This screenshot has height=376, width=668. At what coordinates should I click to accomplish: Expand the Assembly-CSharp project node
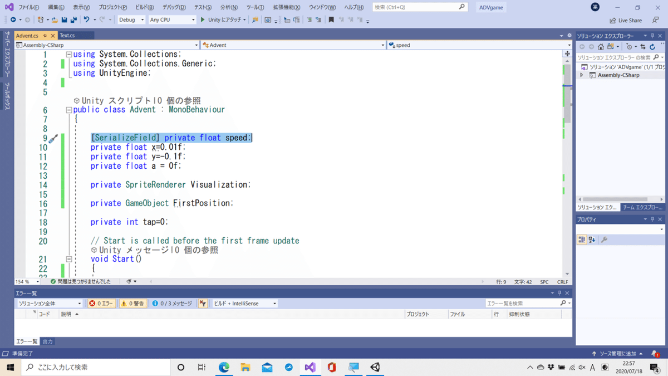(582, 75)
